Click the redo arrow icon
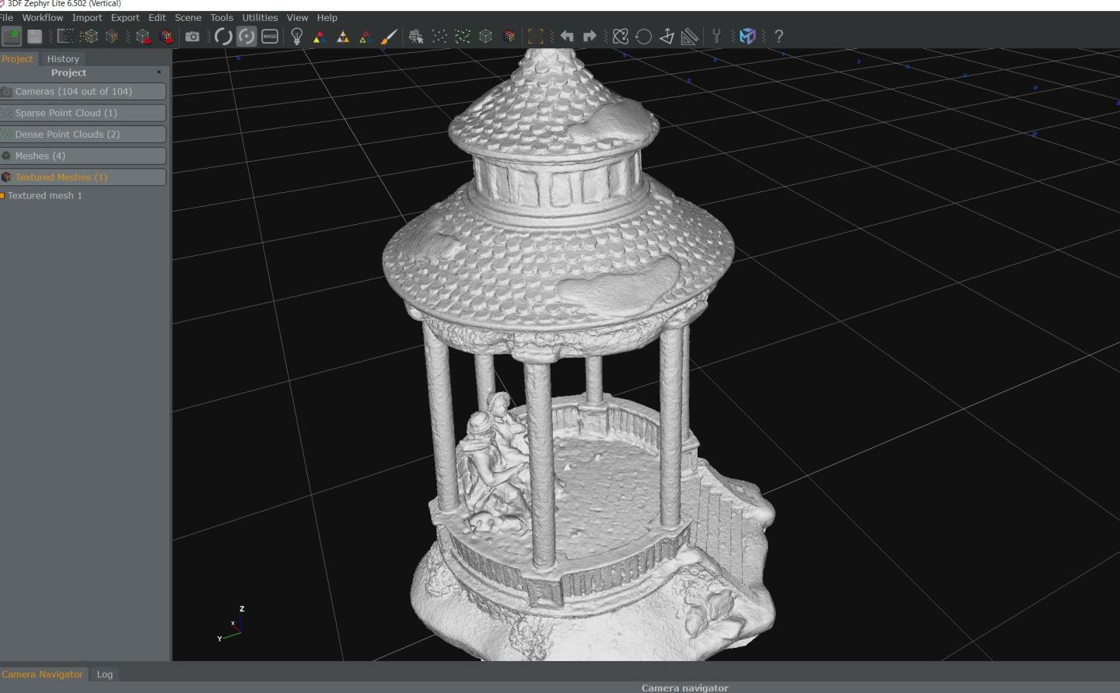Viewport: 1120px width, 693px height. click(x=590, y=37)
